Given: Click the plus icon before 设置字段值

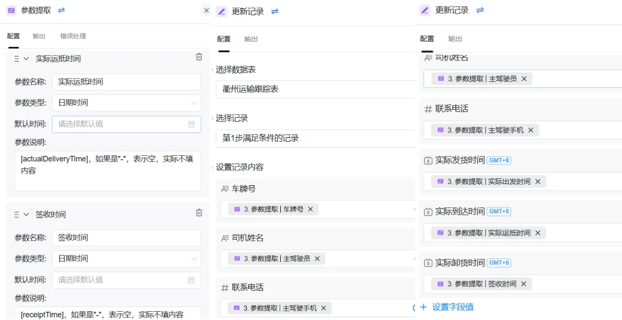Looking at the screenshot, I should pos(423,307).
